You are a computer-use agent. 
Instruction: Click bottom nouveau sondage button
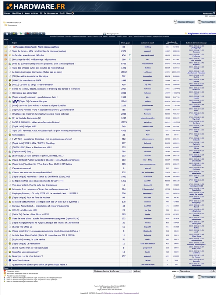click(184, 277)
